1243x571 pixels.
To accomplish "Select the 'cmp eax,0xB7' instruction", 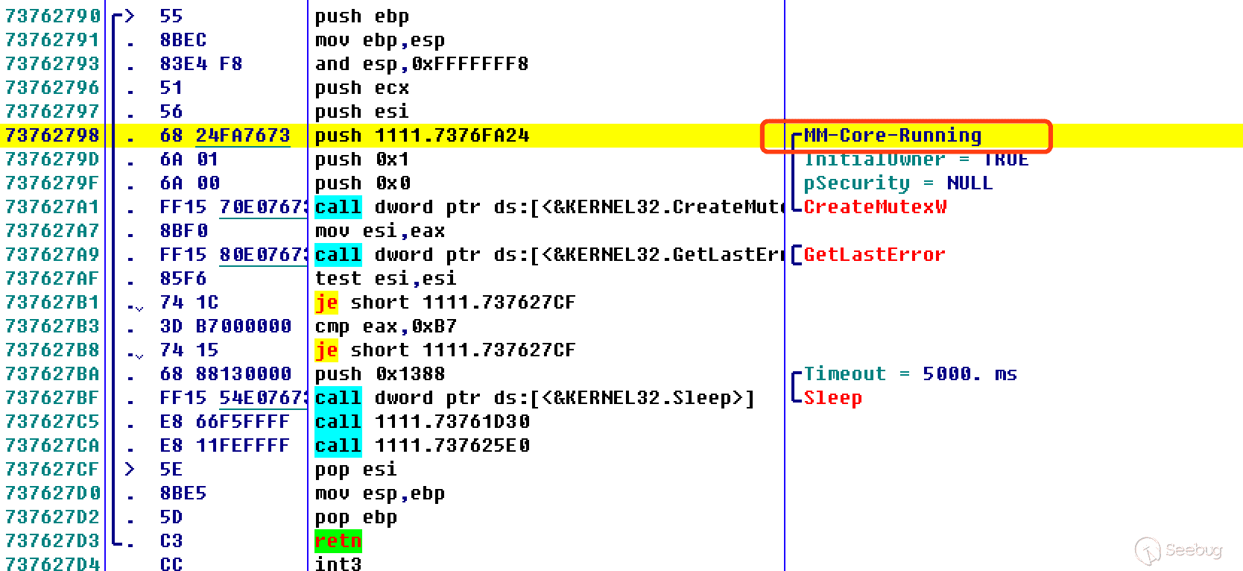I will pos(386,326).
